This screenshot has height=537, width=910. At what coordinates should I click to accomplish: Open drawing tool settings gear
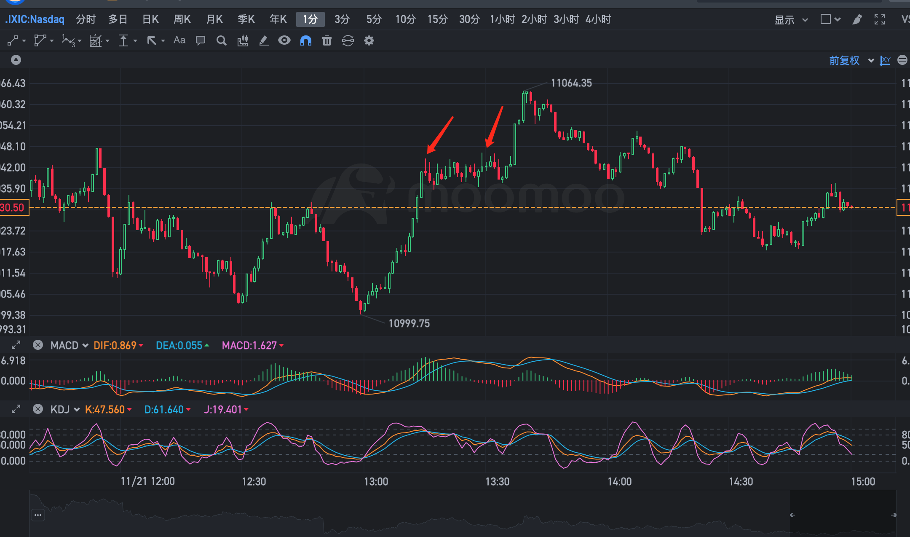click(369, 41)
